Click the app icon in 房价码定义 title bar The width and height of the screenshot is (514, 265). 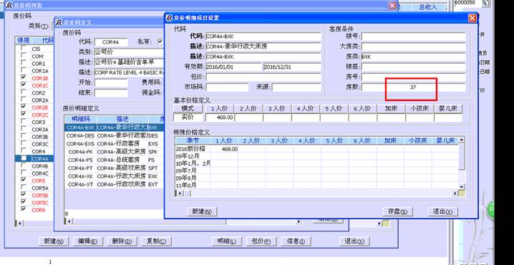59,22
